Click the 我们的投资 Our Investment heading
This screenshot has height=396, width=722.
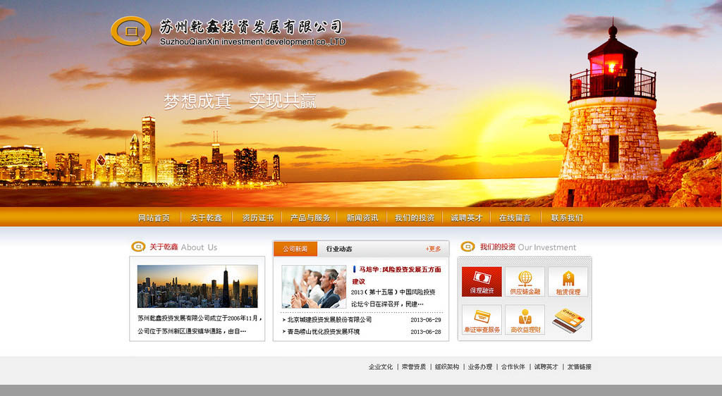point(527,247)
